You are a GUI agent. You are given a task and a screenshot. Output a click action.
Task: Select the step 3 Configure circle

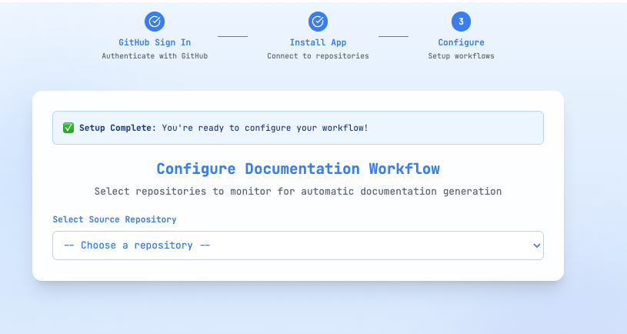point(461,22)
